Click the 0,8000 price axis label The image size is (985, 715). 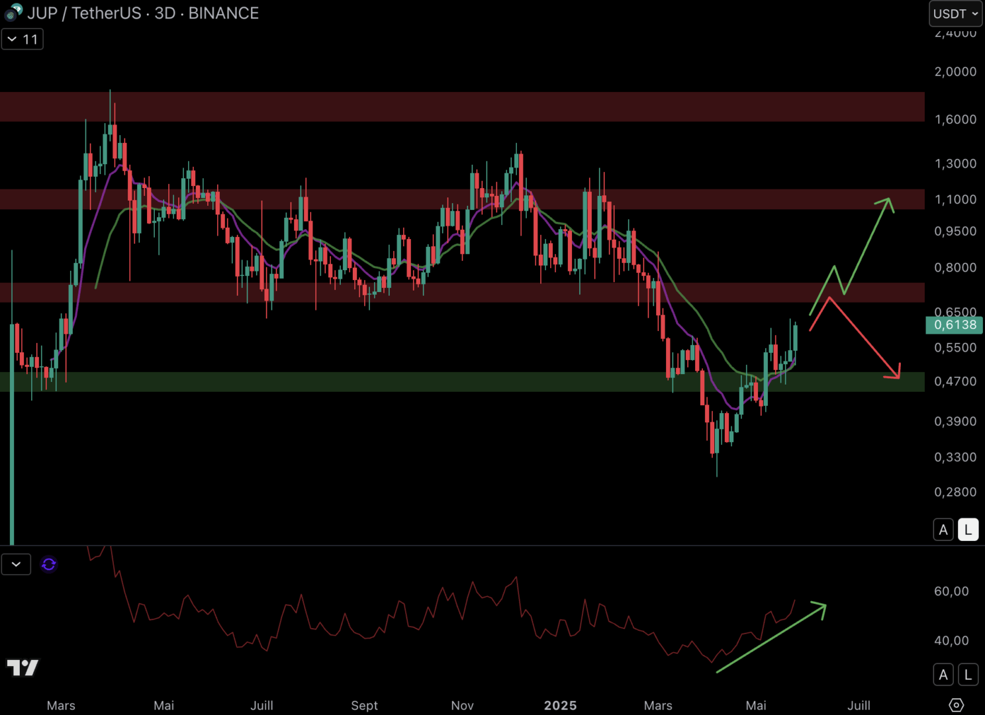pos(955,267)
